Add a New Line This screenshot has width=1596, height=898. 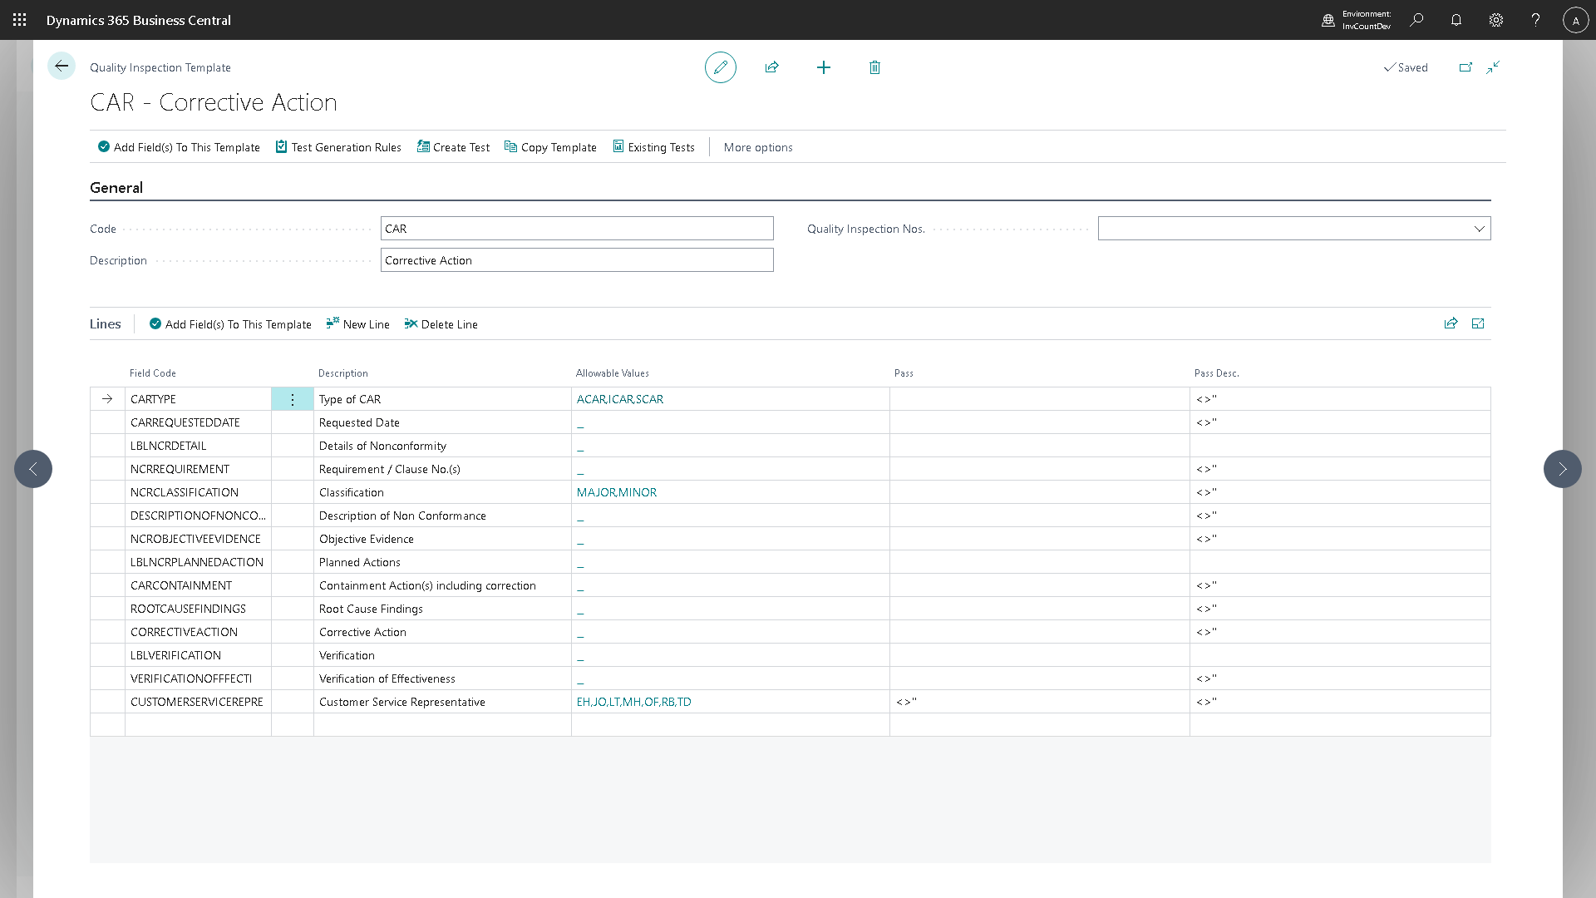click(357, 324)
